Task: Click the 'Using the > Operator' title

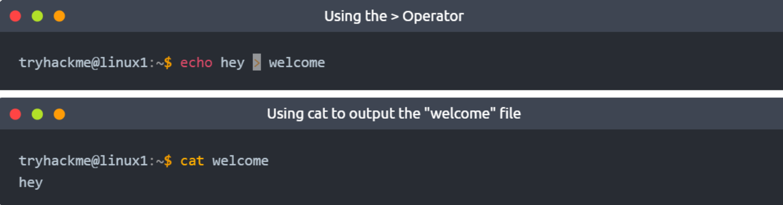Action: coord(394,16)
